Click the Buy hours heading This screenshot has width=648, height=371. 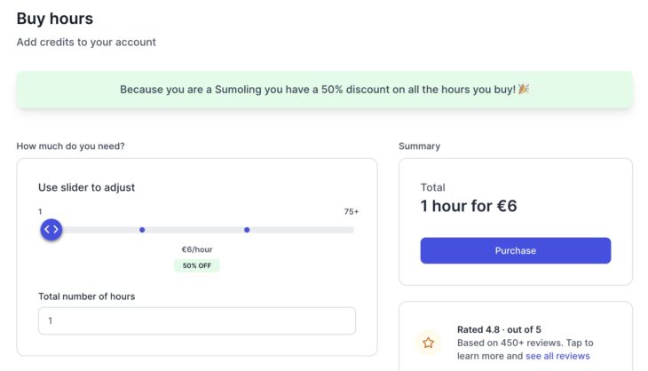[54, 19]
